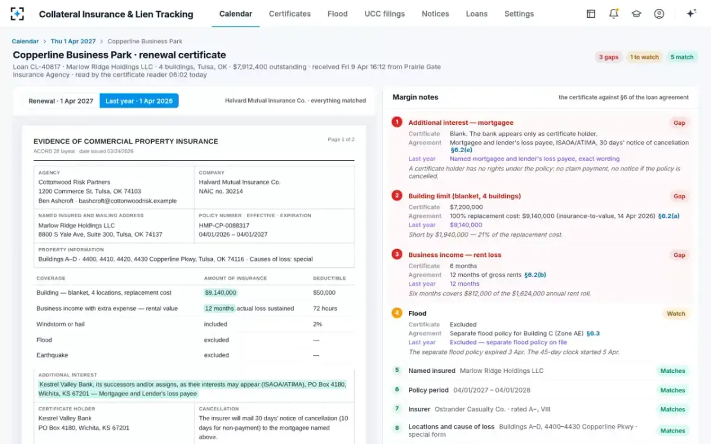Click the Windstorm or hail coverage row
The height and width of the screenshot is (444, 711).
[194, 324]
